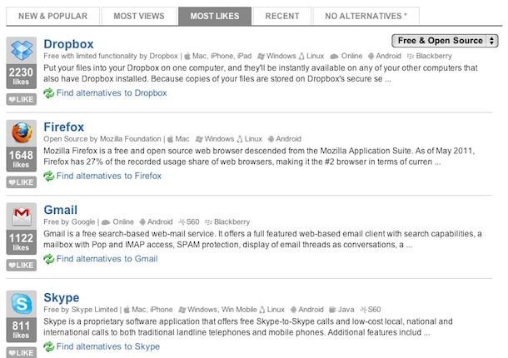Click the Gmail envelope logo icon
This screenshot has height=358, width=508.
point(21,217)
